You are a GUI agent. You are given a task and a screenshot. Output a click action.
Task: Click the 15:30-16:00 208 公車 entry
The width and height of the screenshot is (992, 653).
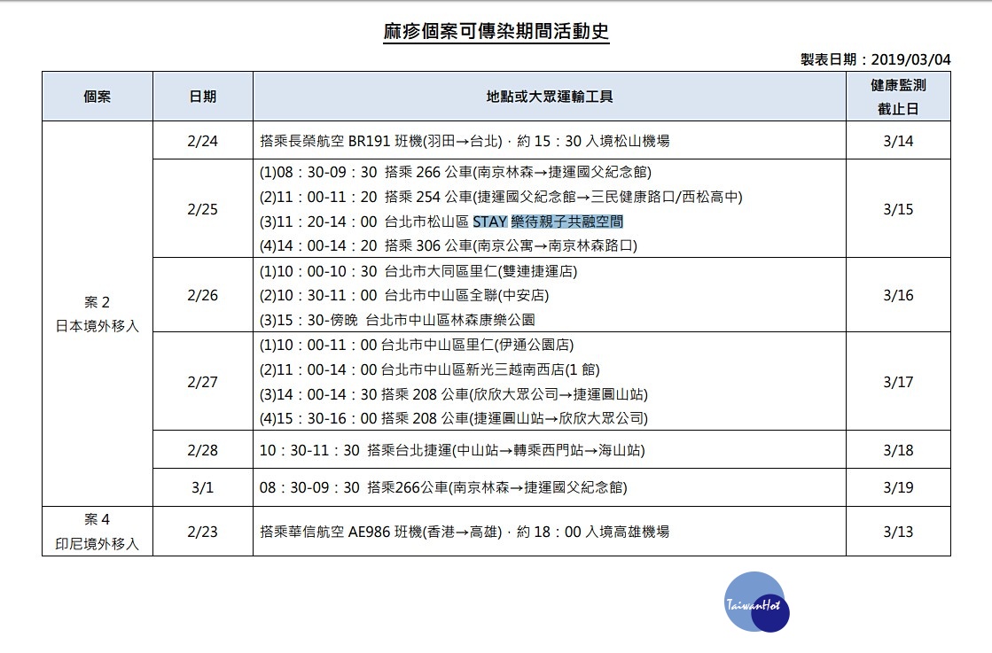tap(453, 418)
